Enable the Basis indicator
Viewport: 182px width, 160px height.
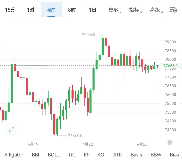[x=136, y=155]
